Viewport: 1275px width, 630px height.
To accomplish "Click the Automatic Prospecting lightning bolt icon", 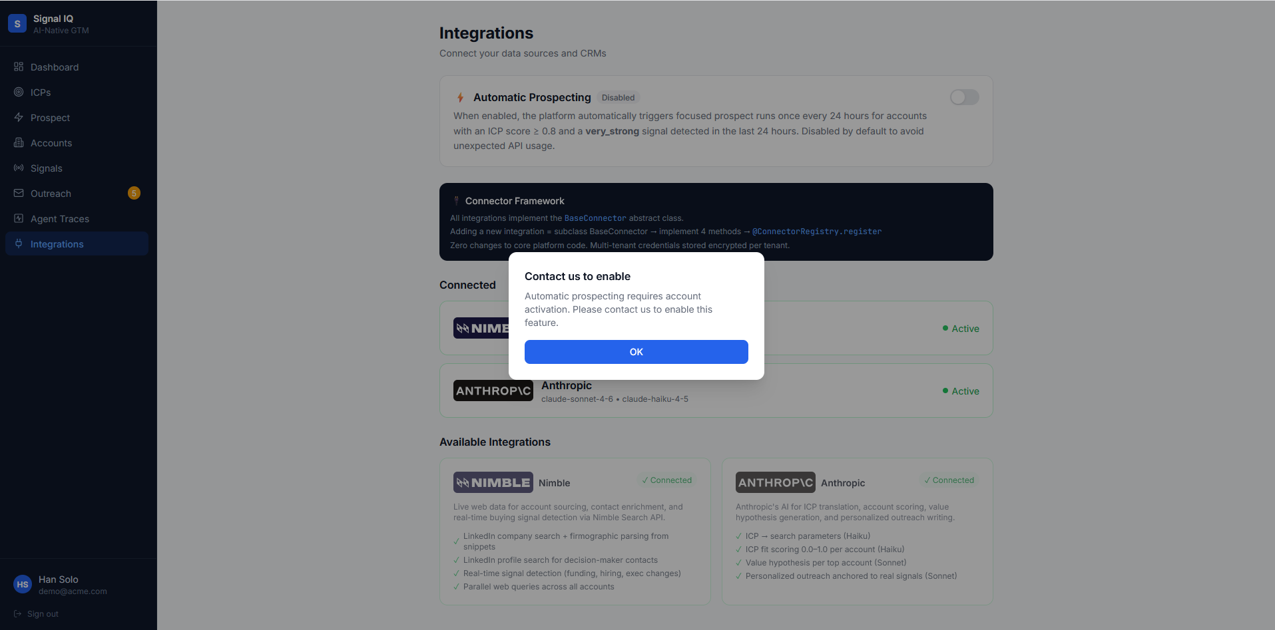I will 460,97.
